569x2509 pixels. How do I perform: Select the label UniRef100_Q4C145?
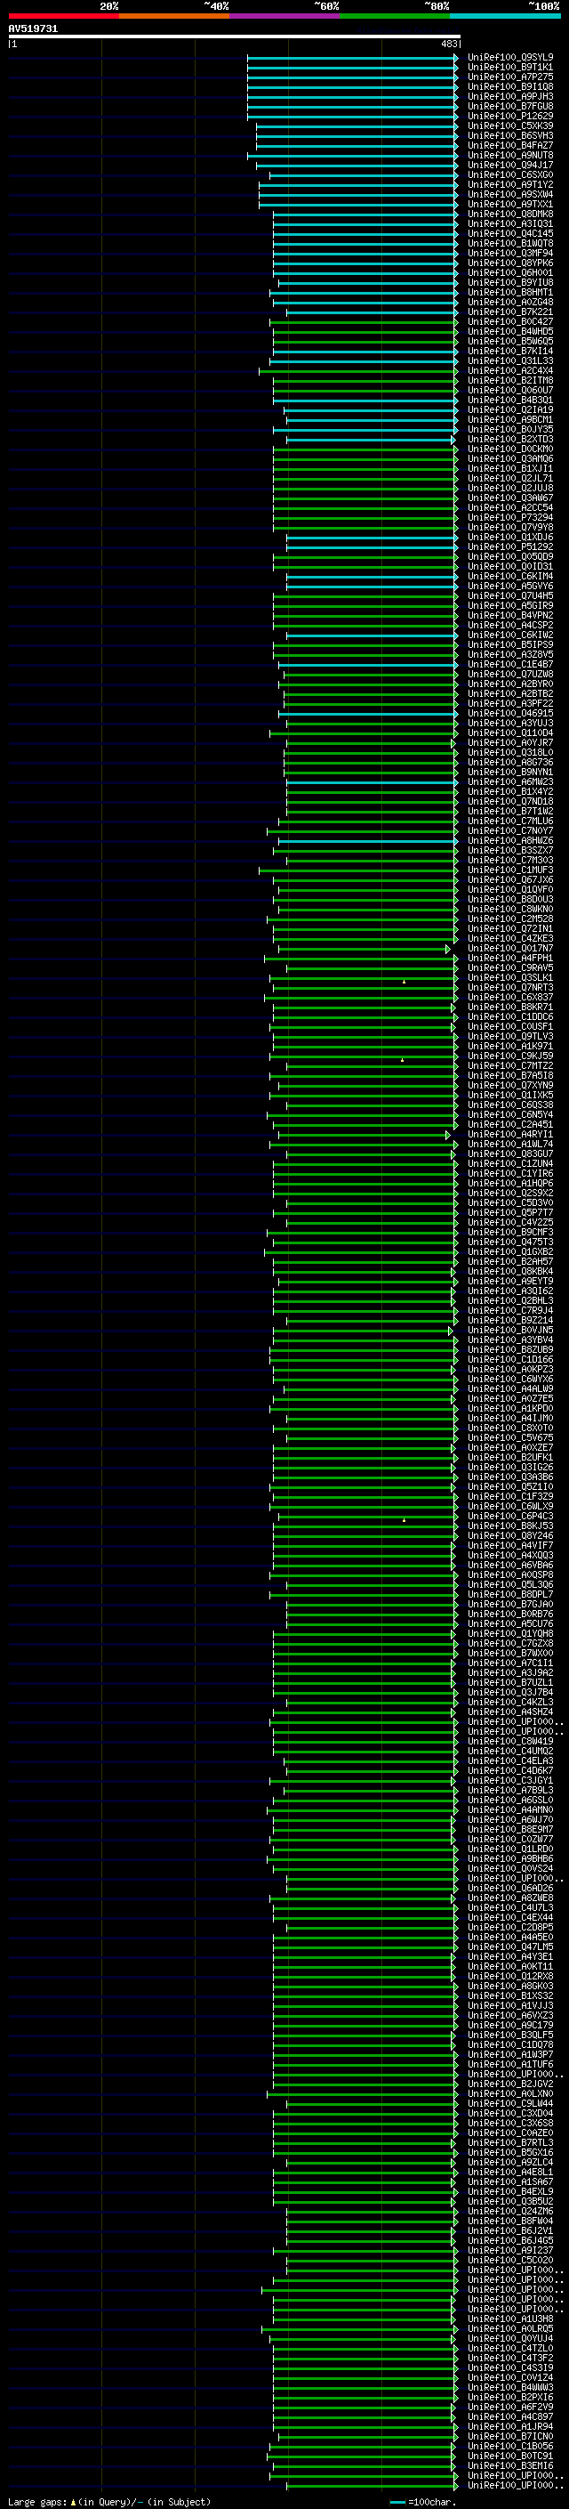point(510,234)
